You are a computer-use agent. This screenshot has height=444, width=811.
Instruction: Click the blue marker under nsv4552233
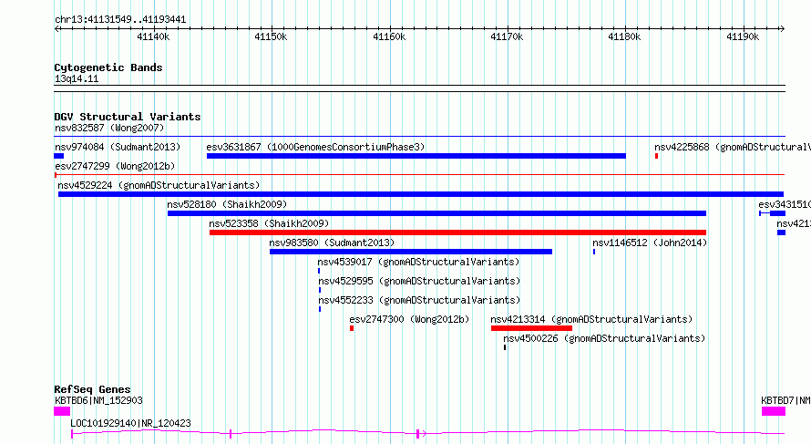(320, 309)
